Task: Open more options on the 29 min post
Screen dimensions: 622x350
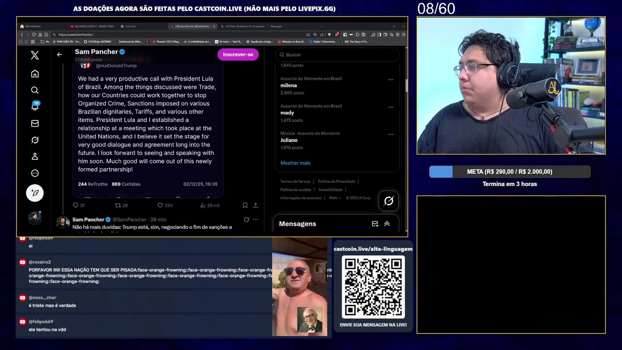Action: click(x=256, y=220)
